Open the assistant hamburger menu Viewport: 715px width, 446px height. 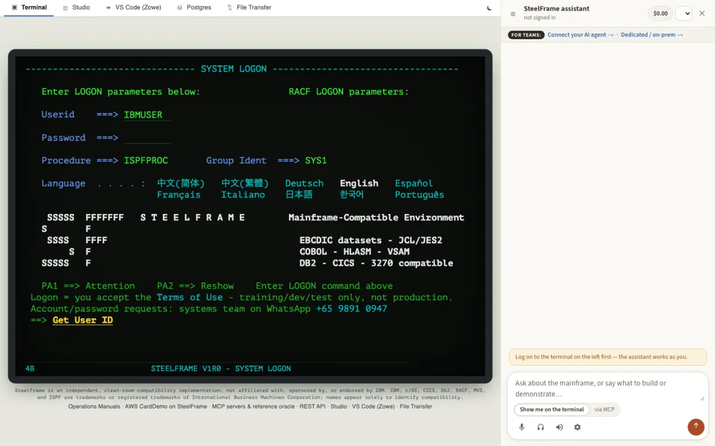tap(513, 14)
